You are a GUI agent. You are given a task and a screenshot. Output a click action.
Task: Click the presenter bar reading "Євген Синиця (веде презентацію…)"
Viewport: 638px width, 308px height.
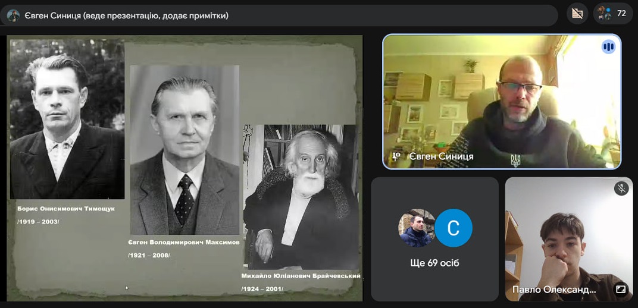coord(279,15)
